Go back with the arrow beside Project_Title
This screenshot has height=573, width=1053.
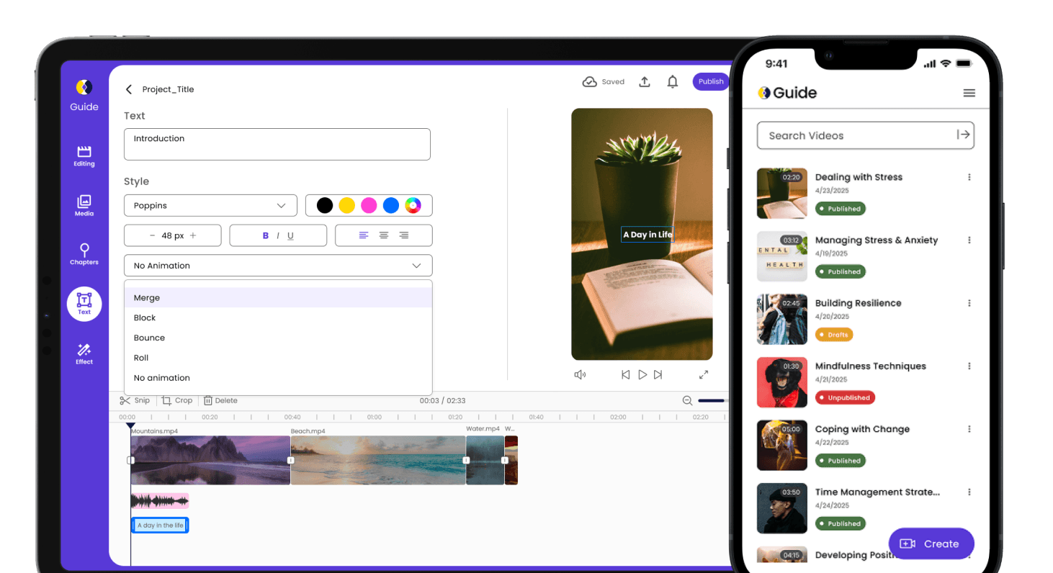[129, 89]
